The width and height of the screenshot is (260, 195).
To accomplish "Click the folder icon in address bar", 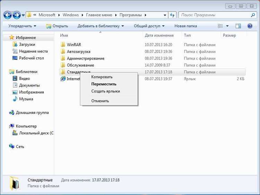I will (x=29, y=15).
